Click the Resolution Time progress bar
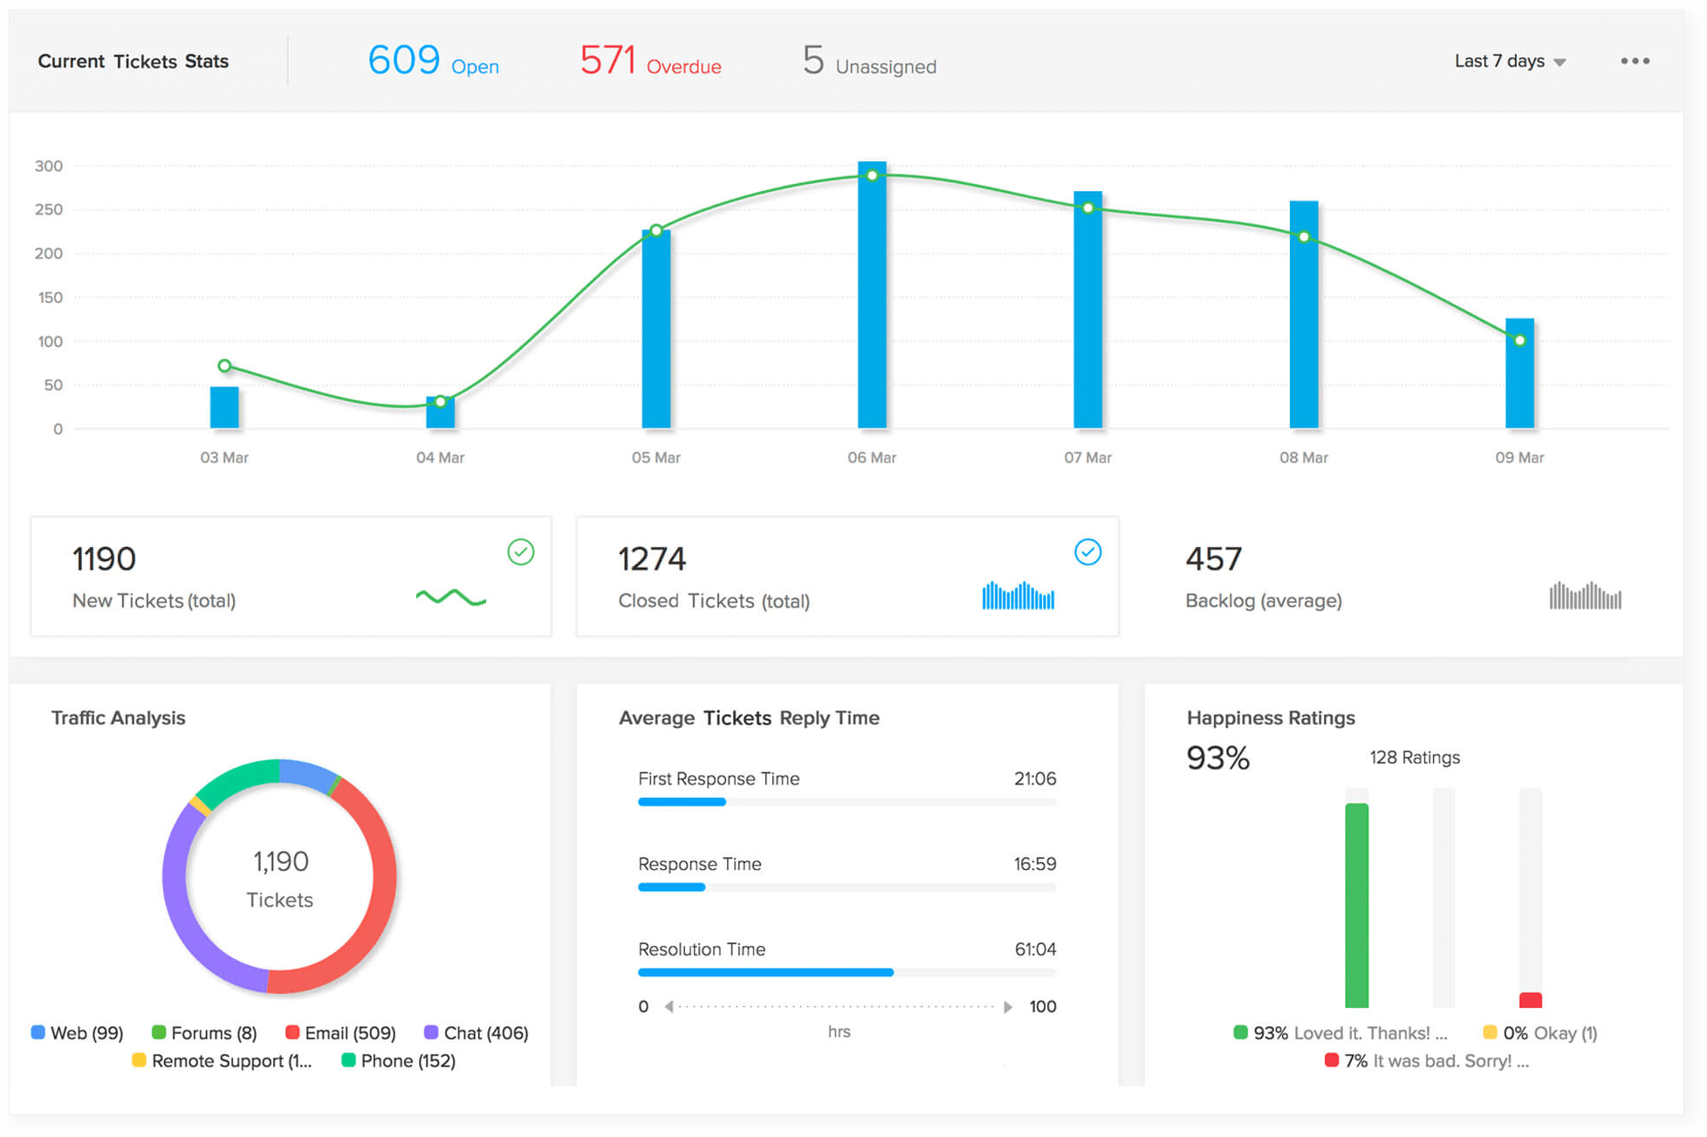The image size is (1707, 1137). (847, 972)
